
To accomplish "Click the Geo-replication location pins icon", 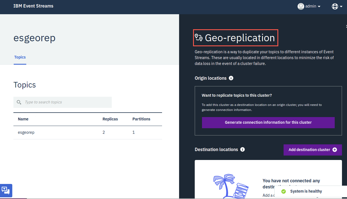I will (x=199, y=38).
